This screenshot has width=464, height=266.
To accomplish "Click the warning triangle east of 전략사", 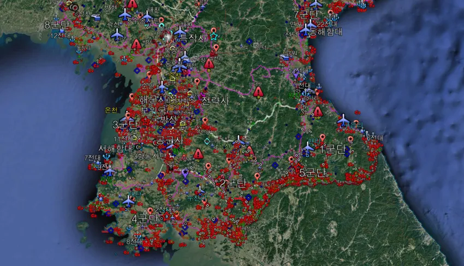I will click(x=258, y=92).
